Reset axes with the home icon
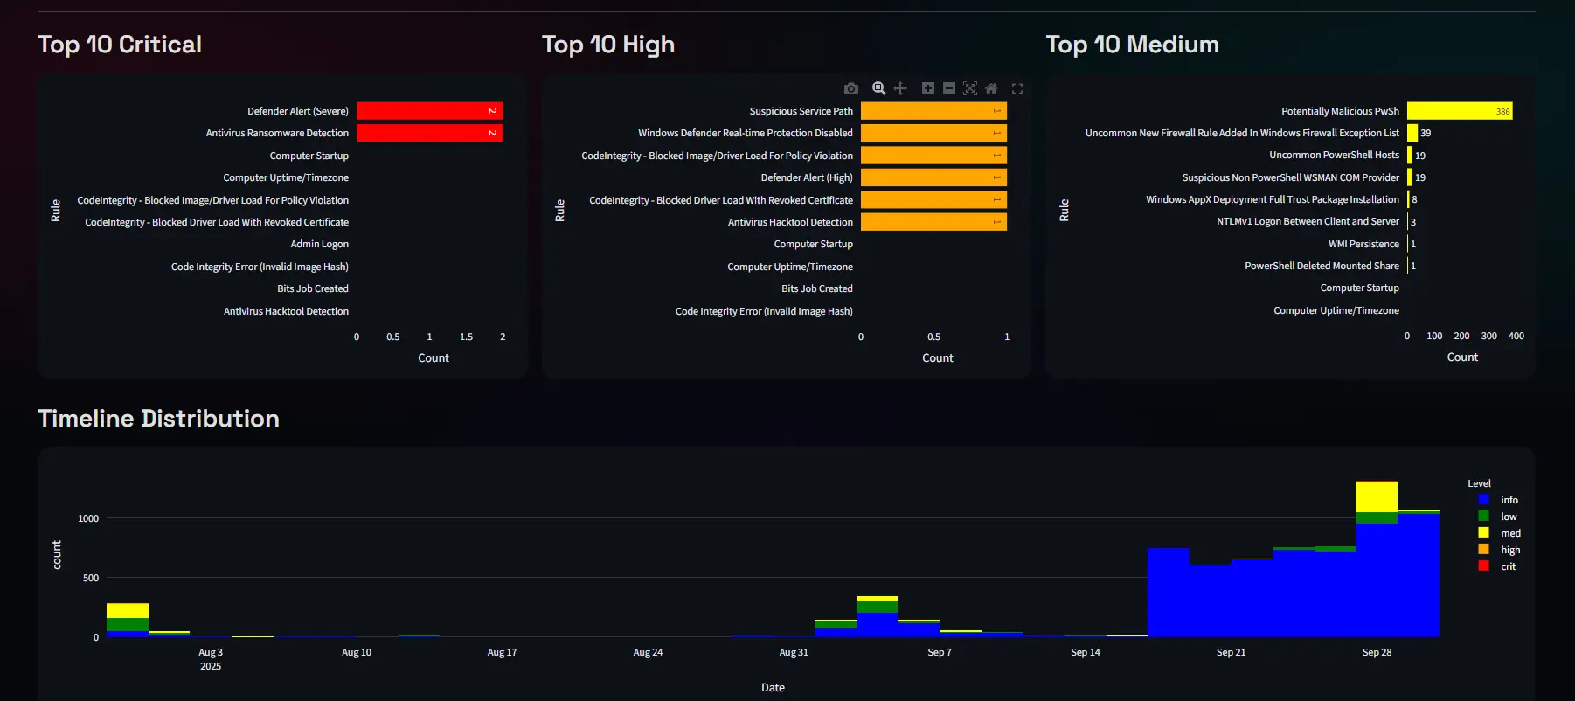 pos(991,88)
